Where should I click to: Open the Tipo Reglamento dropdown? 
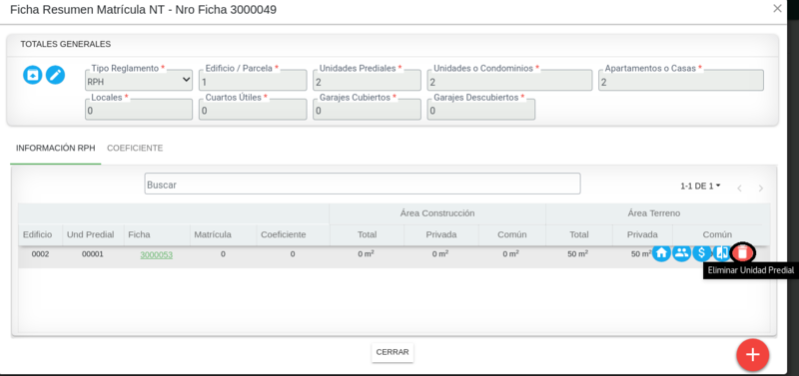point(139,81)
